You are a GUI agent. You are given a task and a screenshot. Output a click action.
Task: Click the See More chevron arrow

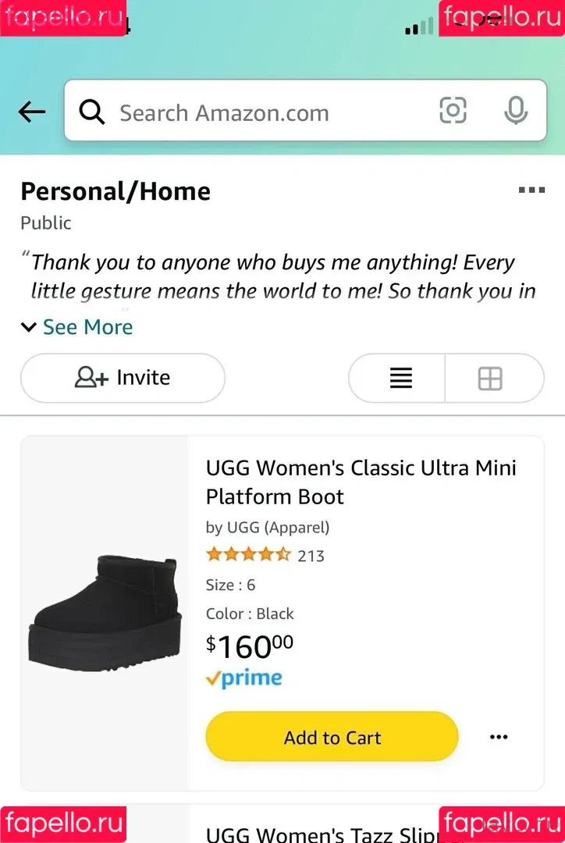click(29, 327)
